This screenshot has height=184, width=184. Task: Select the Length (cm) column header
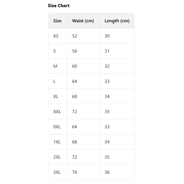coord(117,21)
